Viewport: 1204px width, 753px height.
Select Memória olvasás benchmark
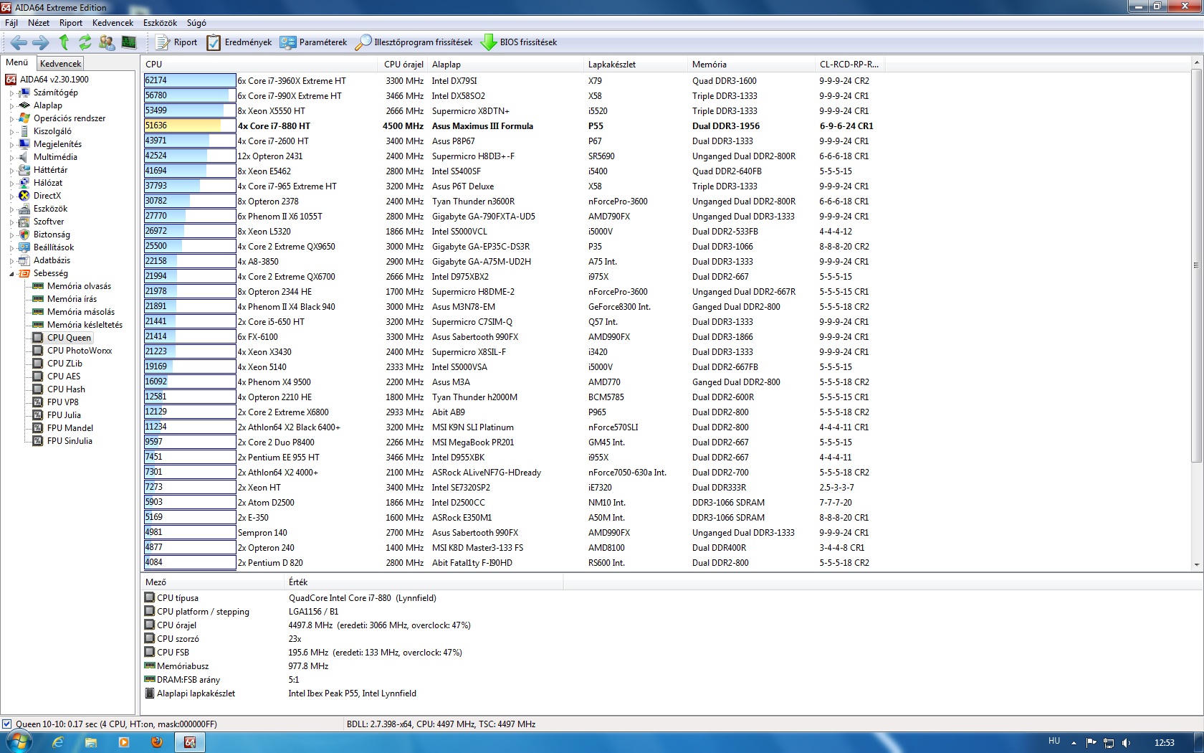79,286
